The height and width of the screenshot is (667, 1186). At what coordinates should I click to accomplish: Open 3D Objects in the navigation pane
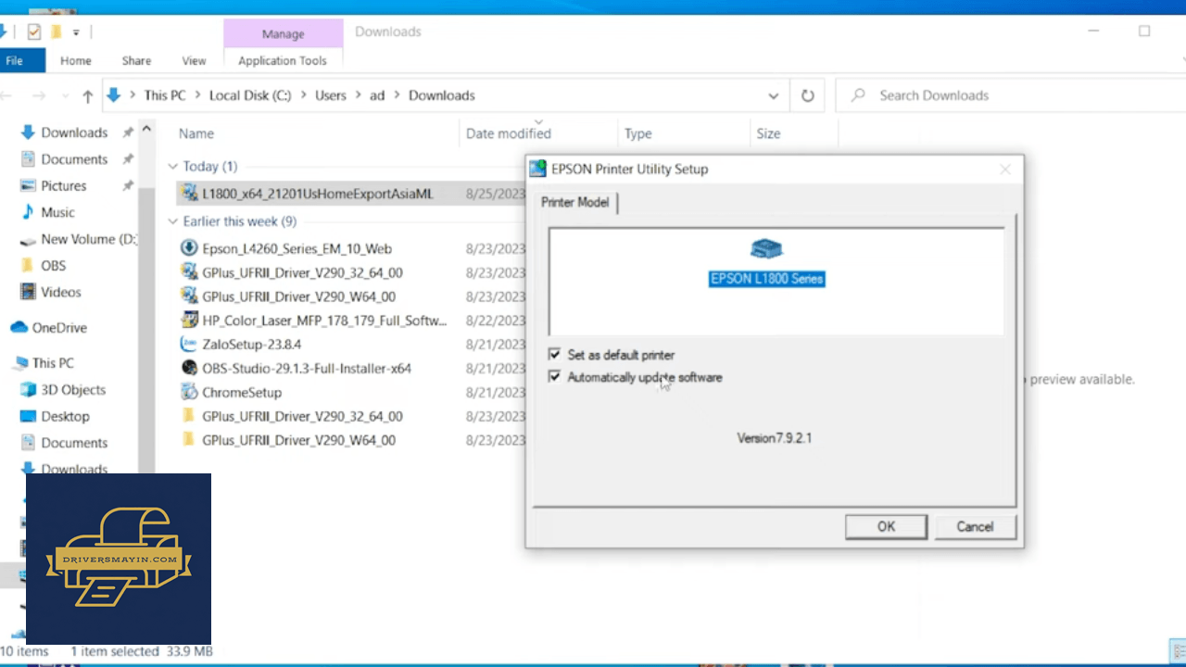pyautogui.click(x=73, y=390)
